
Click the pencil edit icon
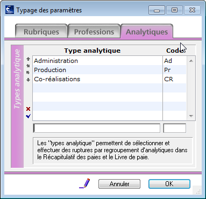coord(84,183)
